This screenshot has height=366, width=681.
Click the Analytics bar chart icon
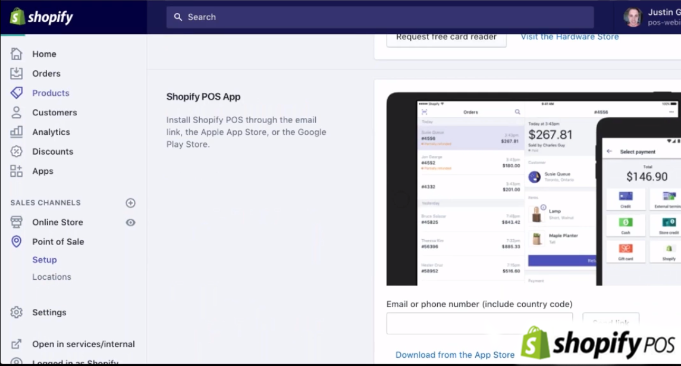(17, 132)
